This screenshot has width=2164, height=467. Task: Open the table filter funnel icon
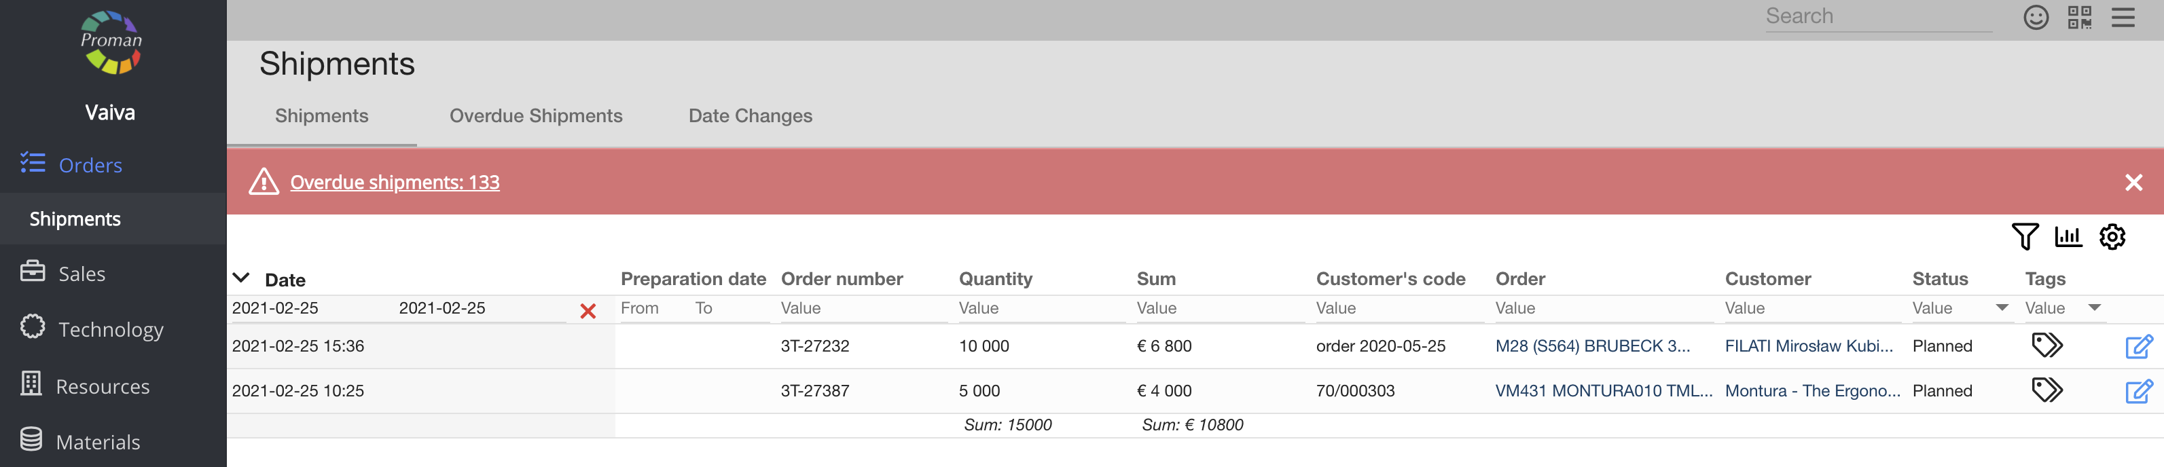tap(2025, 237)
